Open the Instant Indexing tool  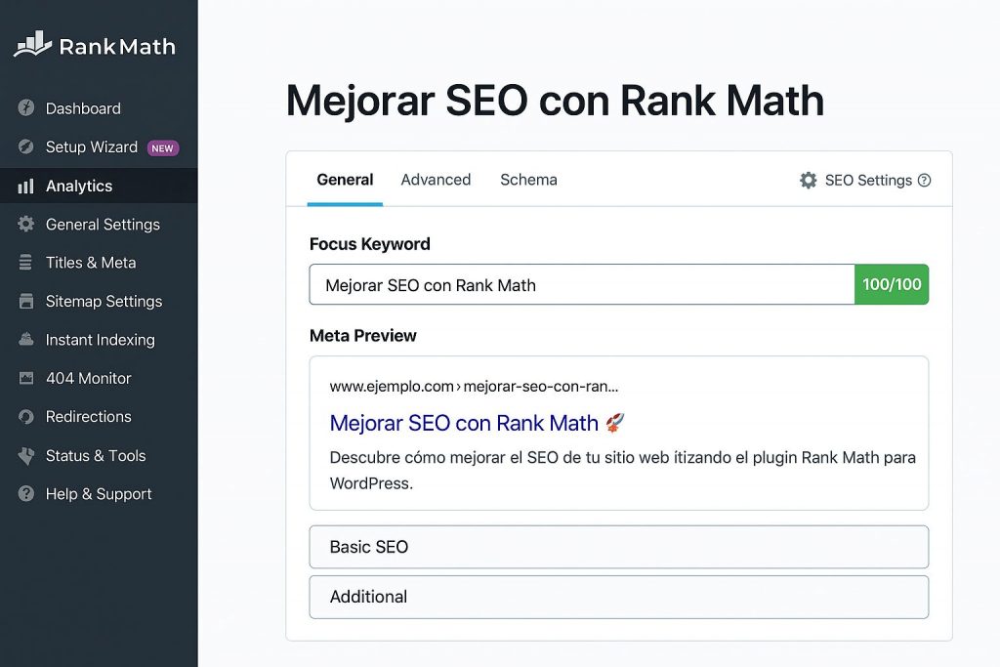(x=100, y=340)
